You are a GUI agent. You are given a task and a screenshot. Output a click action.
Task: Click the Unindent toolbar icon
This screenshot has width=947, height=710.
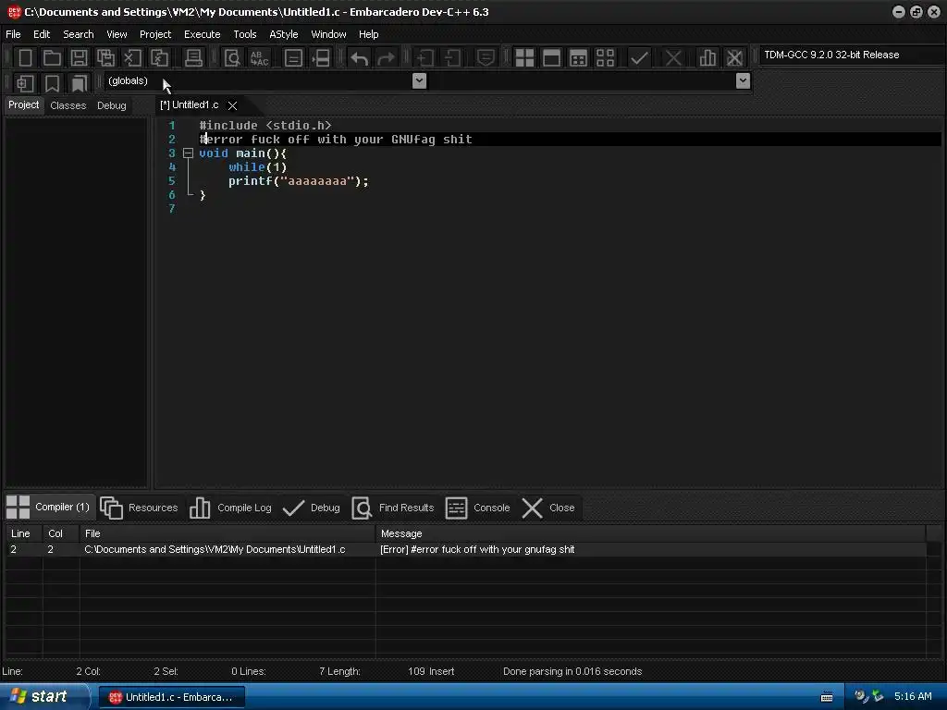(452, 58)
